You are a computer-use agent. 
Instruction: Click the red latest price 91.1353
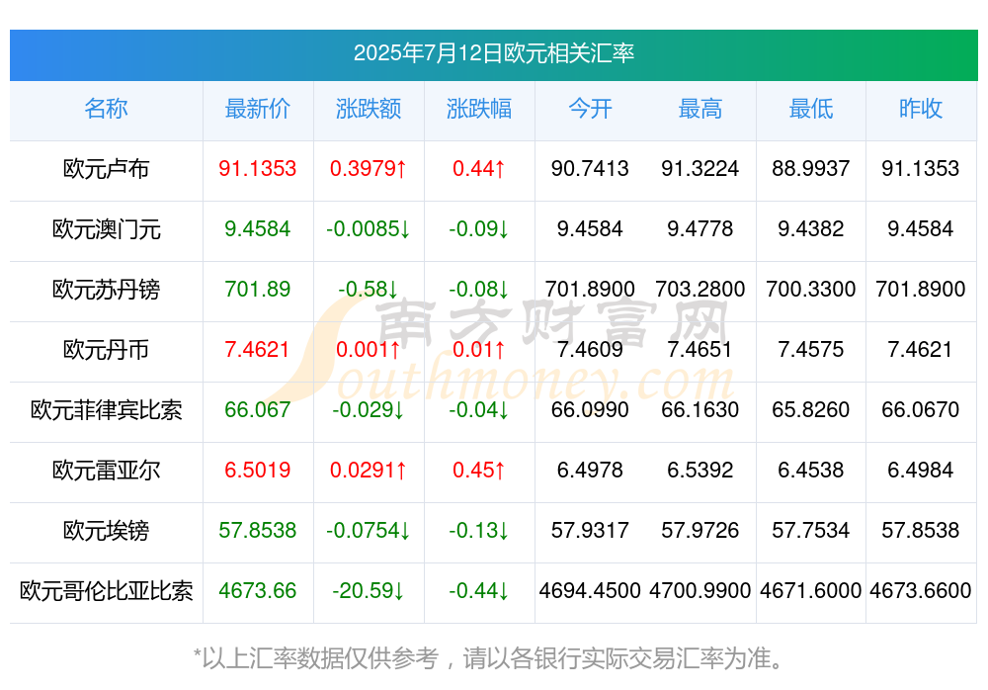257,168
